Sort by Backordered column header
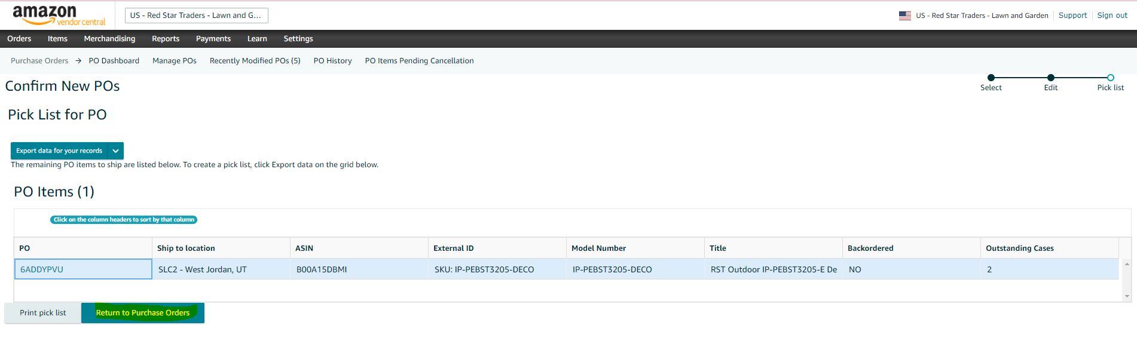 click(x=912, y=248)
